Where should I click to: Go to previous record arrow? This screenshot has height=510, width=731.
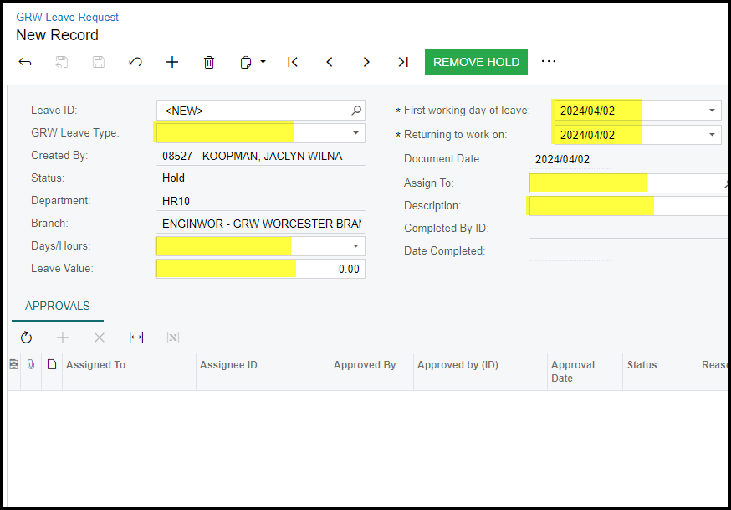coord(330,62)
